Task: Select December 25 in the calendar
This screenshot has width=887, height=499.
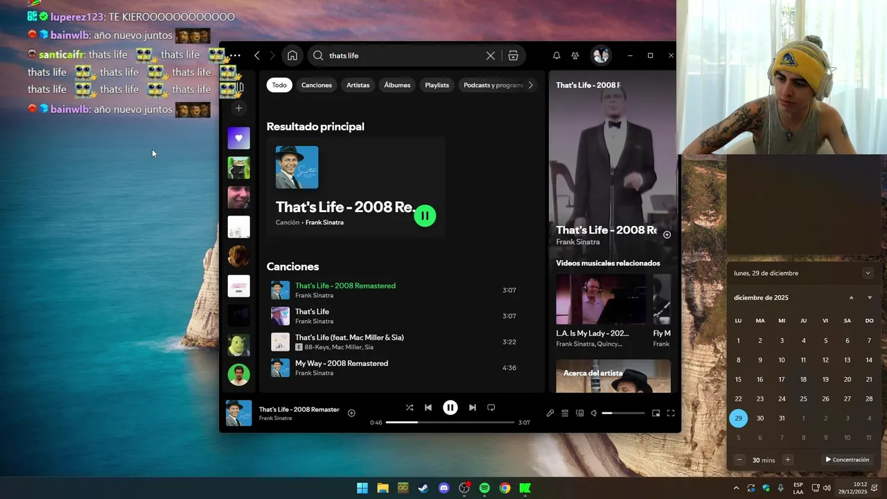Action: (803, 399)
